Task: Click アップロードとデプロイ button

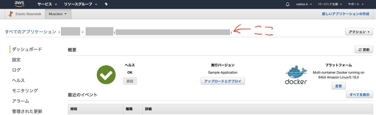Action: tap(222, 81)
